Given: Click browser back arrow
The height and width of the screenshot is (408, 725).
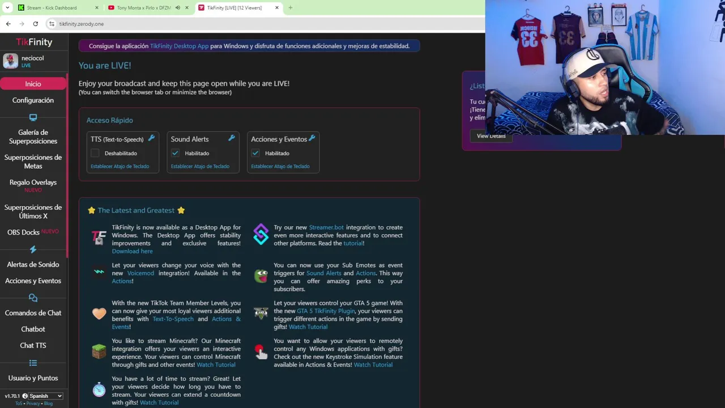Looking at the screenshot, I should pos(8,24).
